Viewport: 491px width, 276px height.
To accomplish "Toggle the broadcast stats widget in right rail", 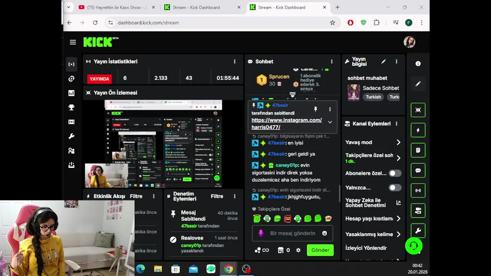I will [418, 191].
